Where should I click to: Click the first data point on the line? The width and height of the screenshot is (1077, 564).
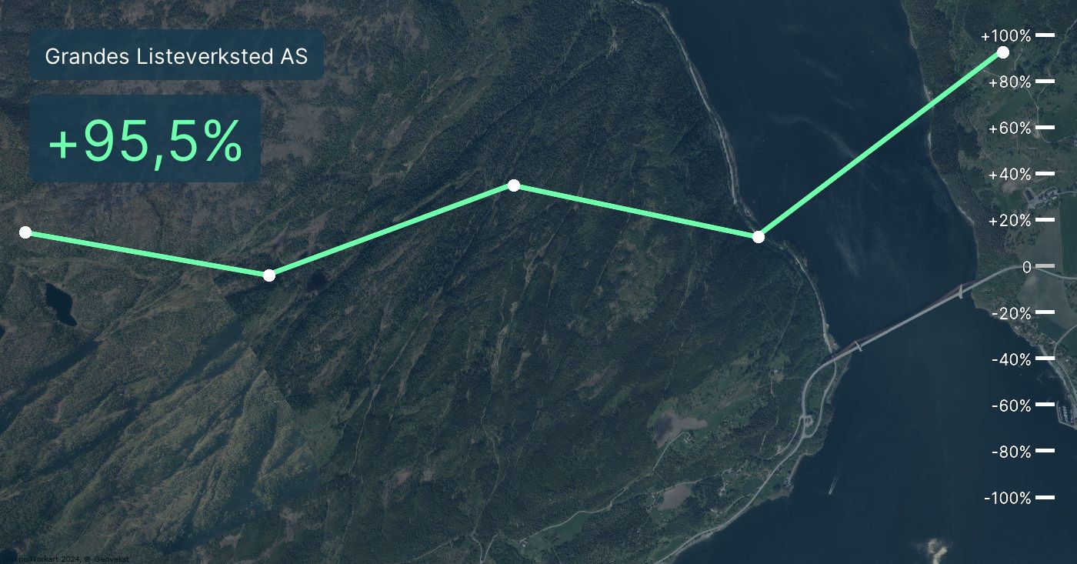25,232
